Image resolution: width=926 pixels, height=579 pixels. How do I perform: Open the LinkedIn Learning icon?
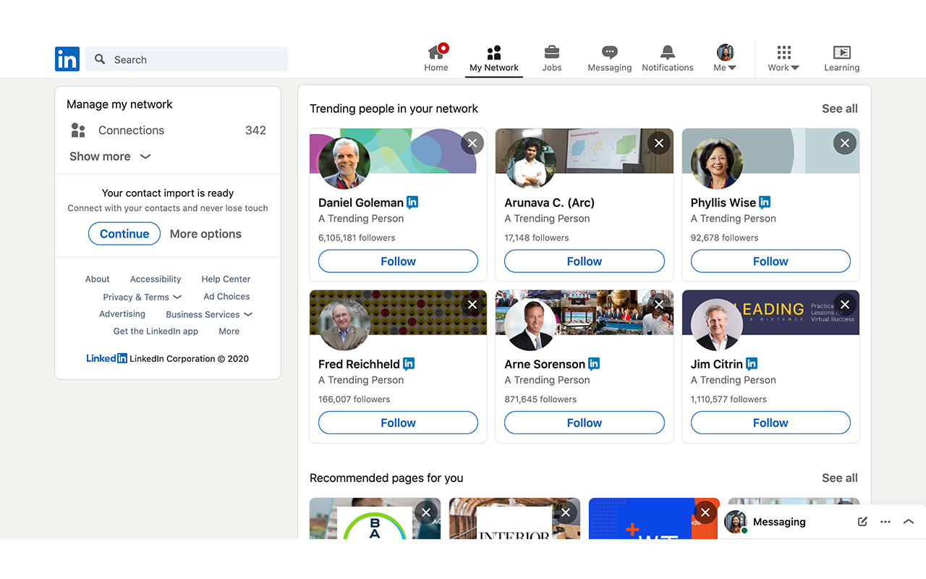841,53
